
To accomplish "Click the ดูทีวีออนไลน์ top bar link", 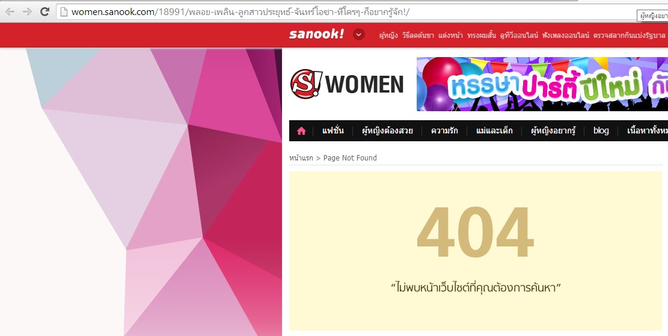I will [x=519, y=35].
